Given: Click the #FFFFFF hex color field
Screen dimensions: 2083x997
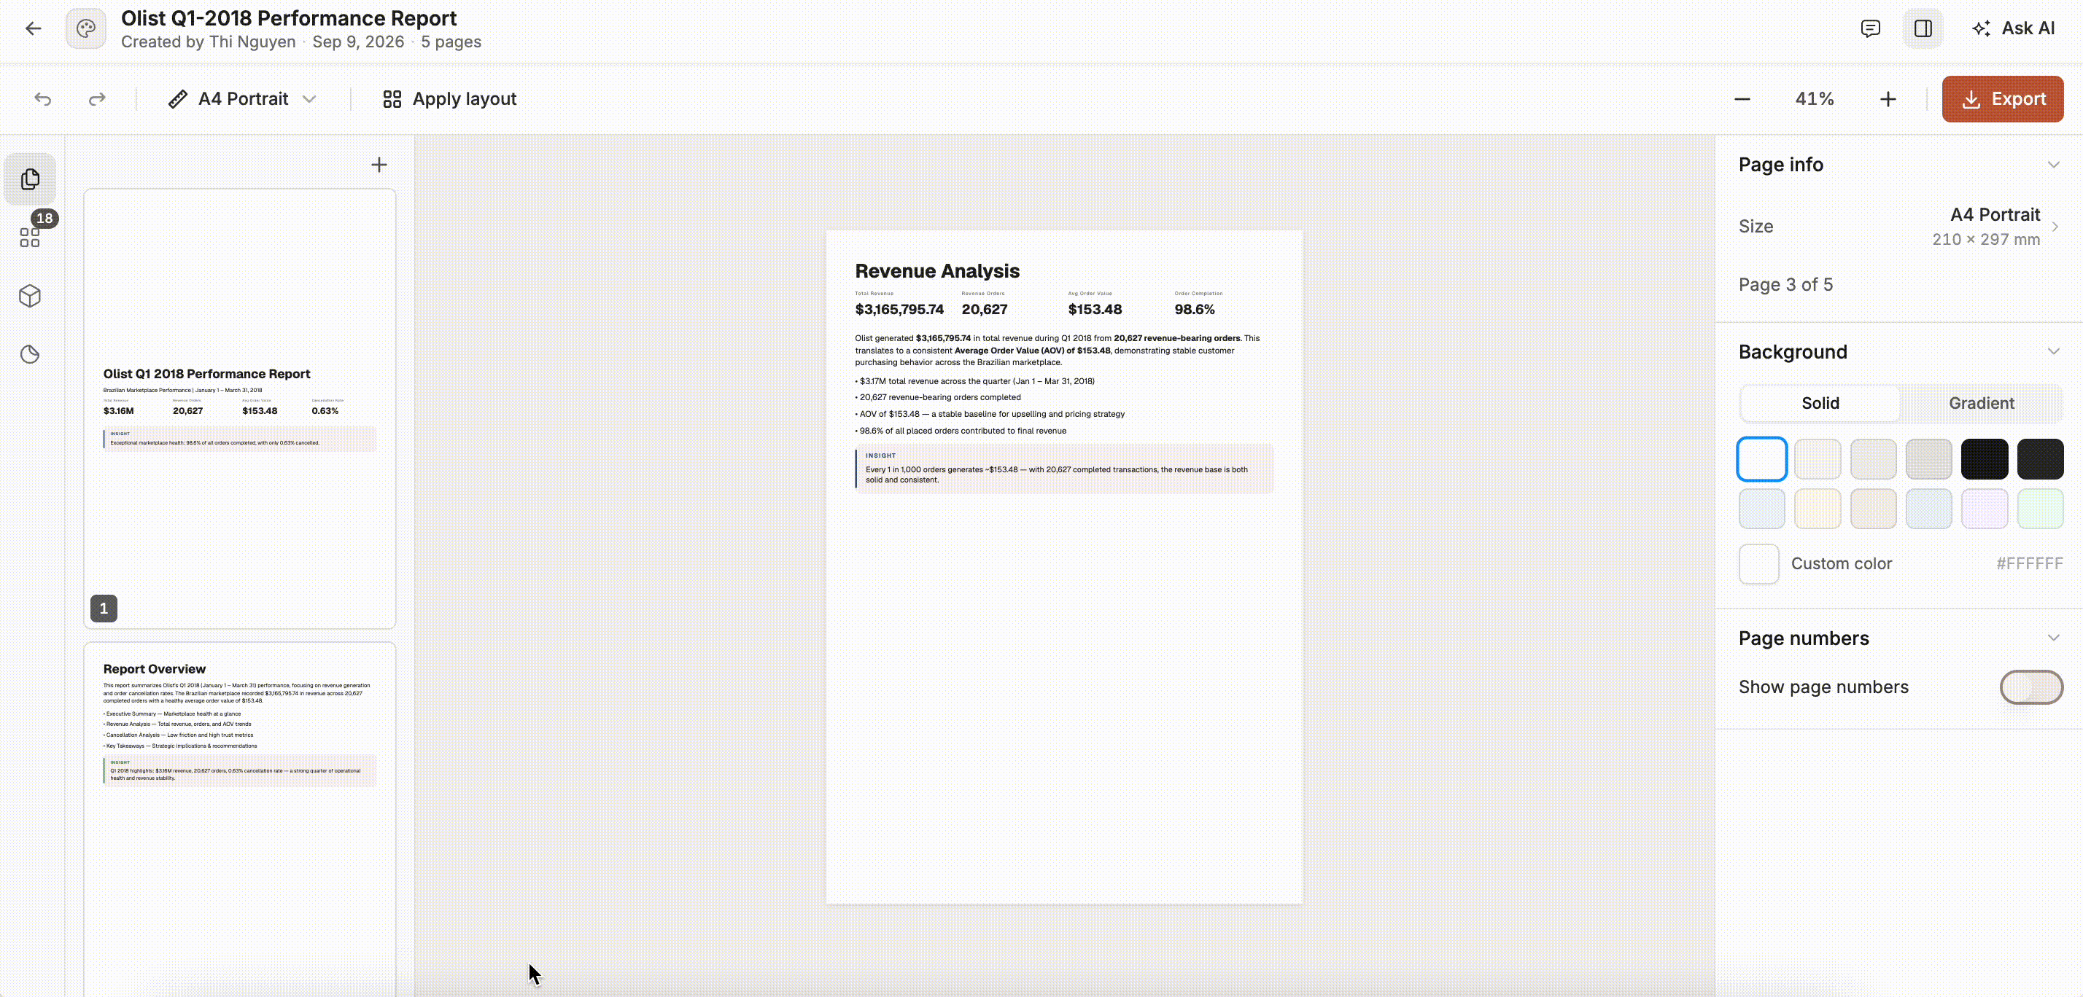Looking at the screenshot, I should 2029,564.
